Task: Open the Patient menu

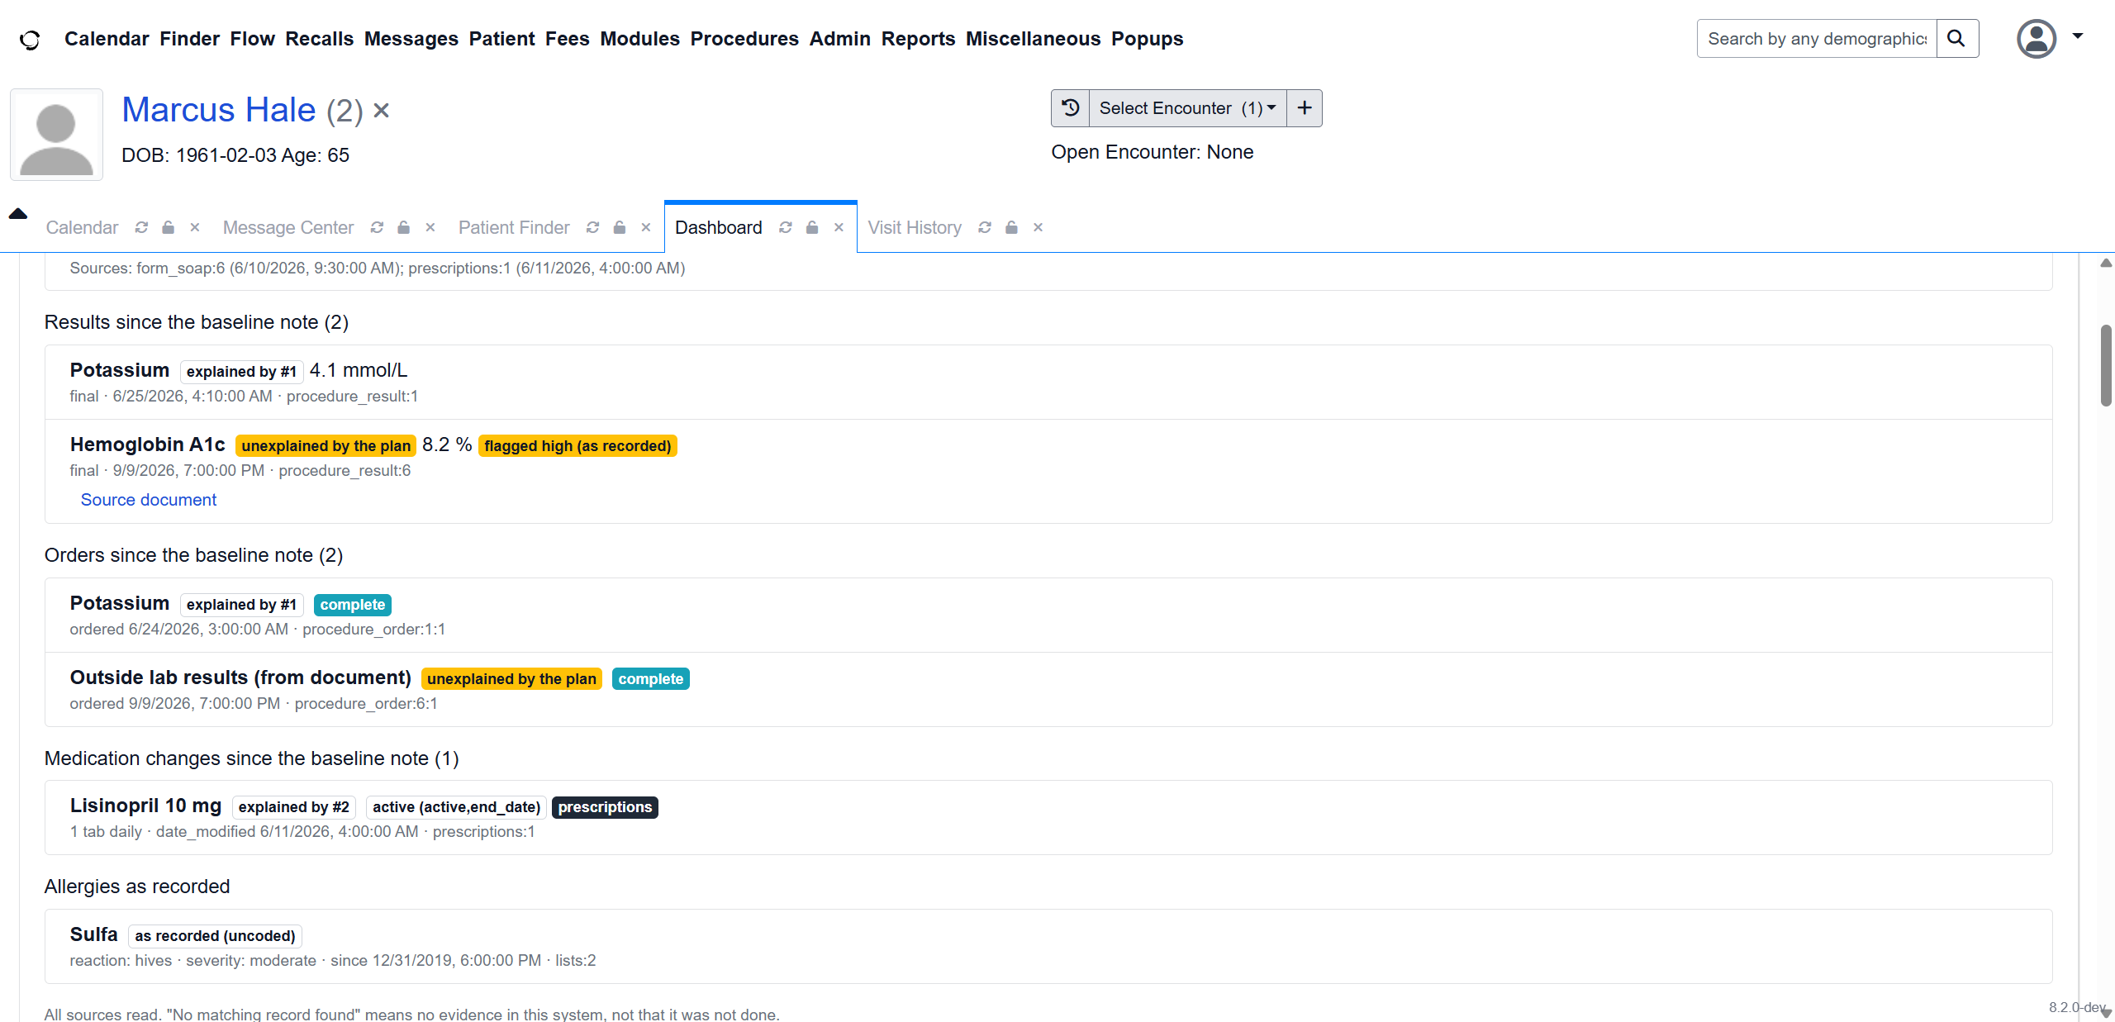Action: coord(501,39)
